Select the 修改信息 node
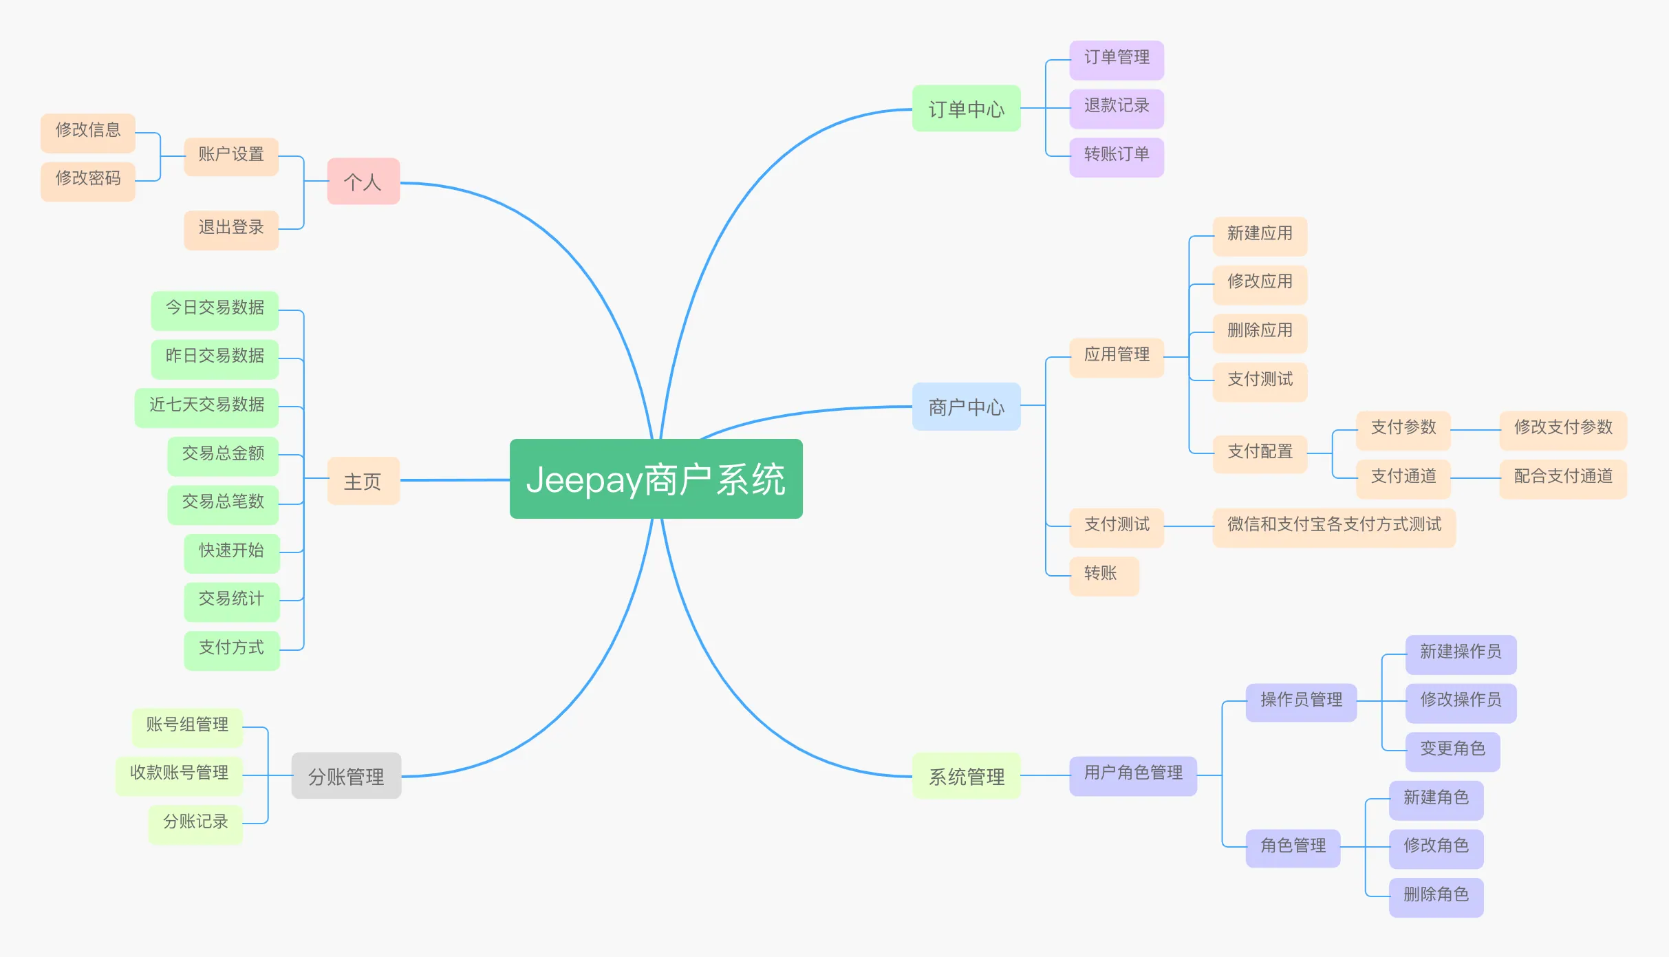 click(x=88, y=133)
